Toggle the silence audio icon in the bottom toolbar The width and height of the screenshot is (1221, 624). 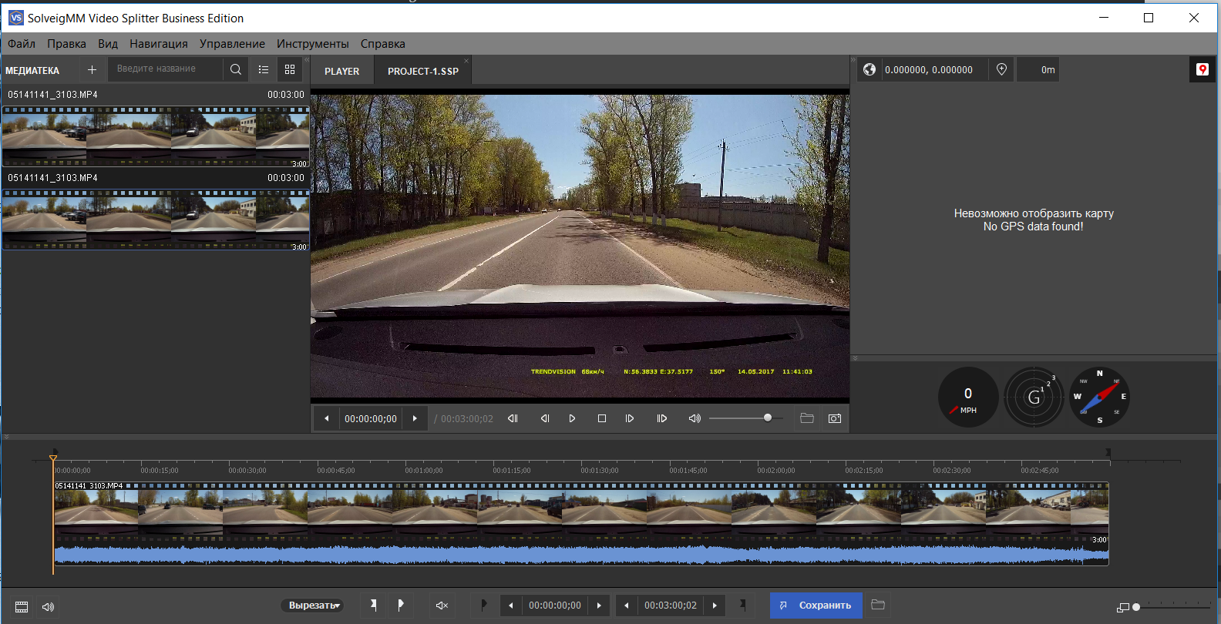442,606
